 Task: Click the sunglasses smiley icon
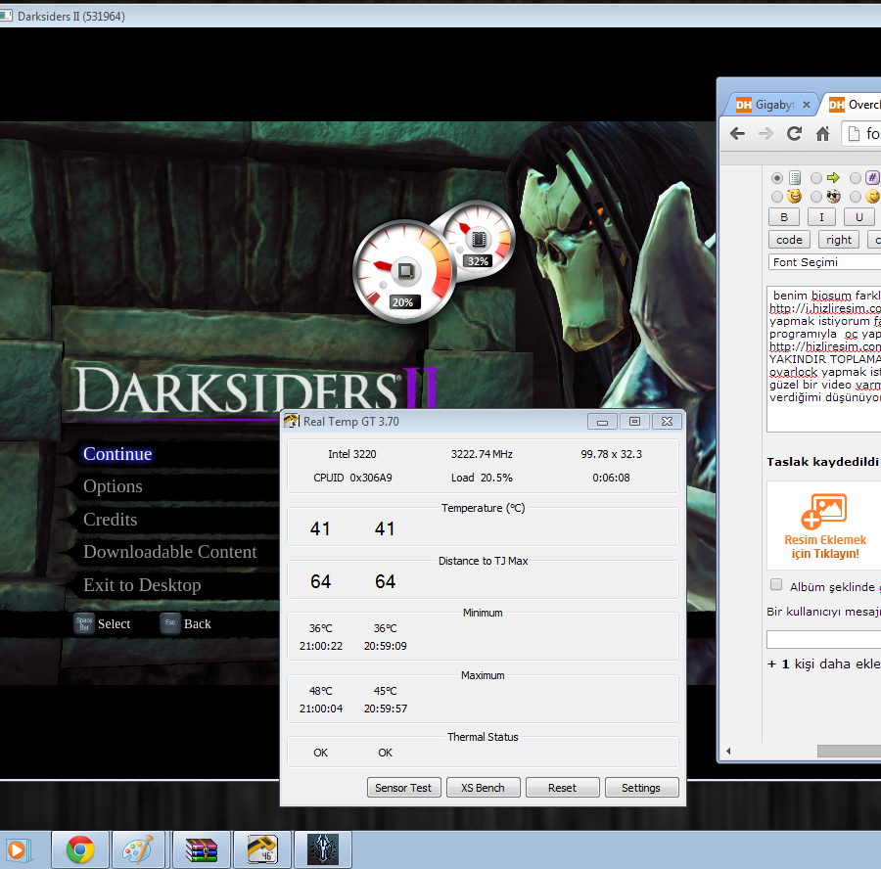[833, 196]
